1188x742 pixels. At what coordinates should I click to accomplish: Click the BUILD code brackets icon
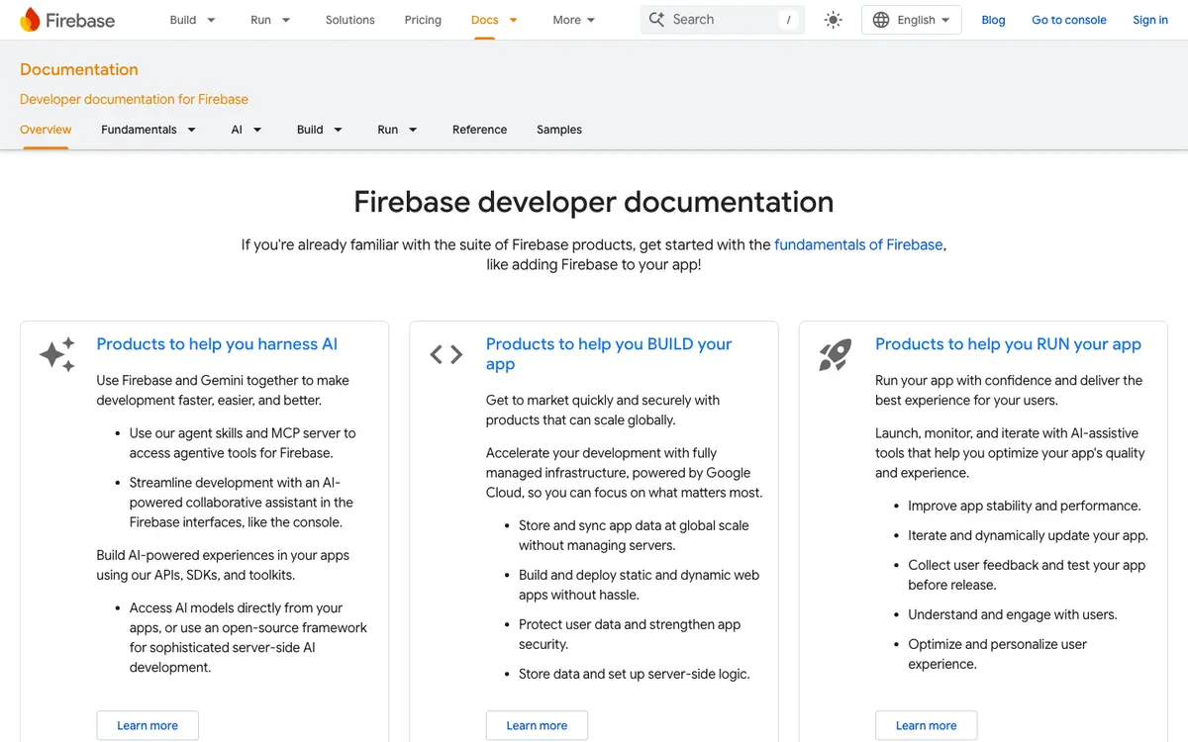pos(446,354)
